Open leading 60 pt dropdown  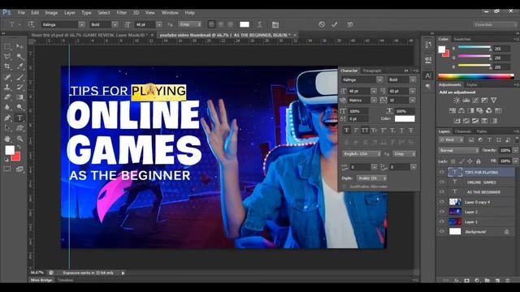tap(413, 91)
